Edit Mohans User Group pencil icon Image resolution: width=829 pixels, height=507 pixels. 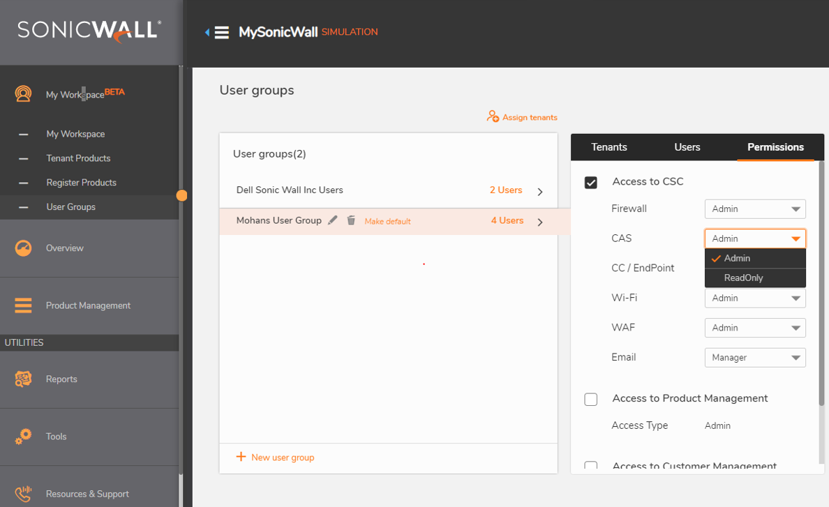tap(333, 220)
